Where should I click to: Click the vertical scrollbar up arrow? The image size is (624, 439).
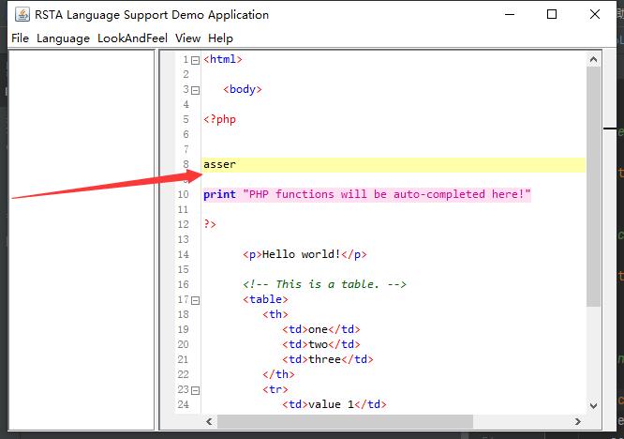593,60
